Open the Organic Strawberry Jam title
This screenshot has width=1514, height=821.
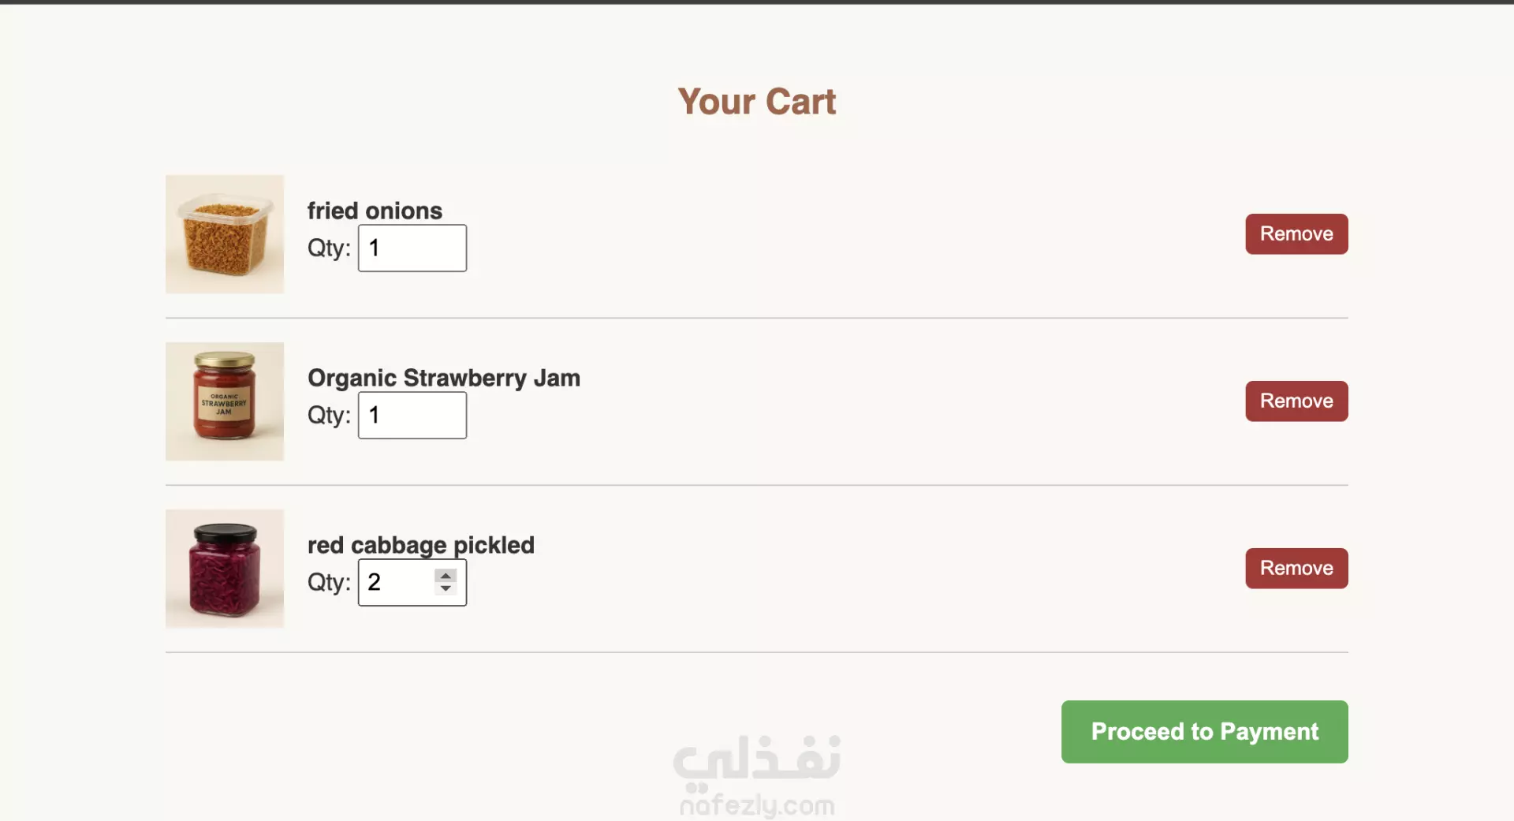(x=444, y=378)
